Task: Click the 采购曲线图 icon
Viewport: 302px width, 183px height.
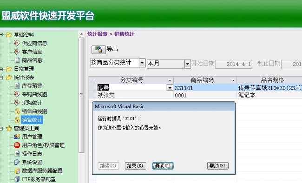Action: point(17,94)
